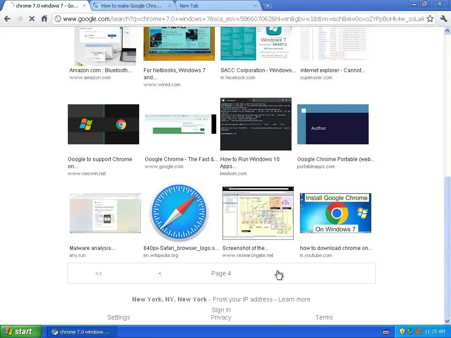Close the 'chrome 7.0 windows 7' tab
The image size is (451, 338).
point(84,5)
